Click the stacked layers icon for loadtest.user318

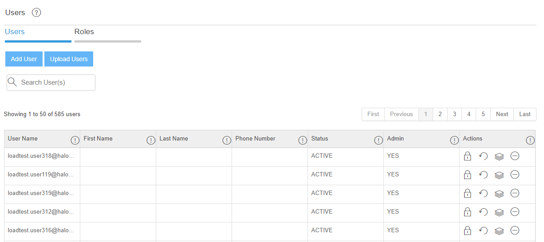(499, 156)
